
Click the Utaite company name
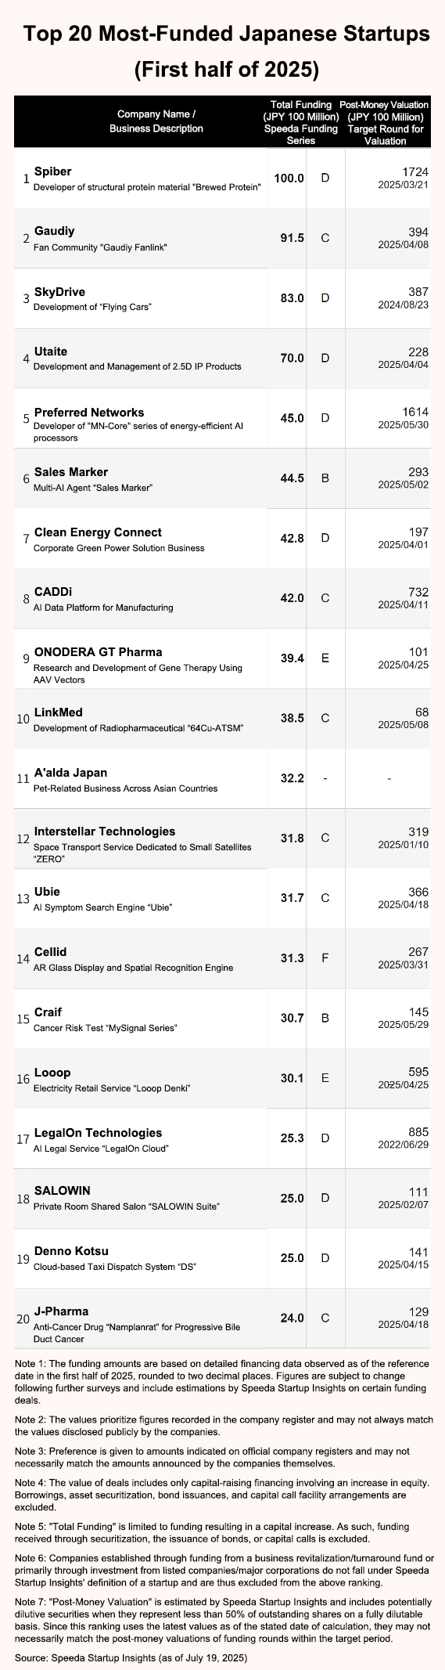pyautogui.click(x=51, y=352)
